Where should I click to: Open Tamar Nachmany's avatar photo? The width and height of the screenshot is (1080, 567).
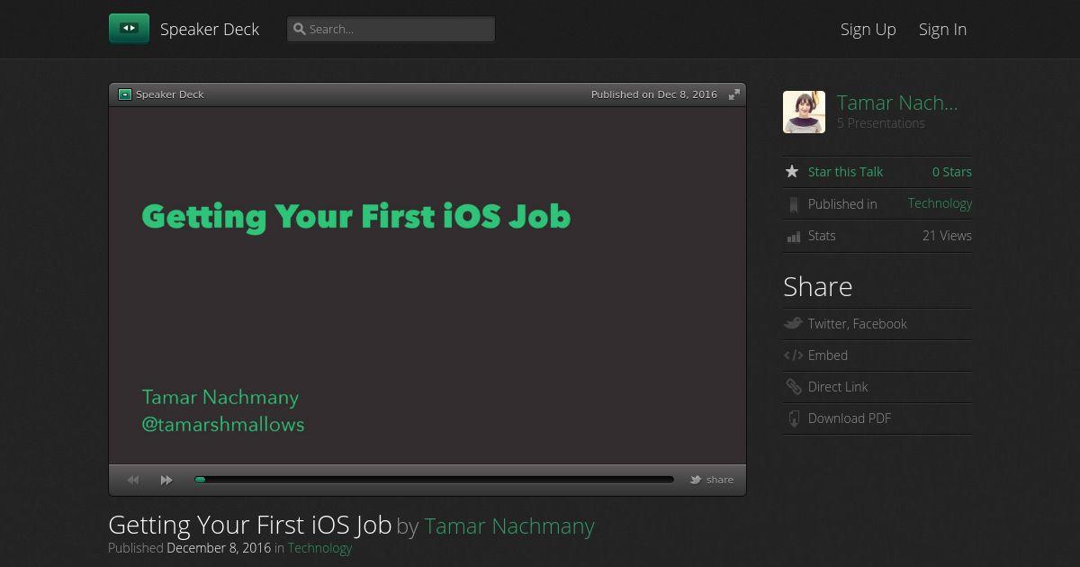804,112
